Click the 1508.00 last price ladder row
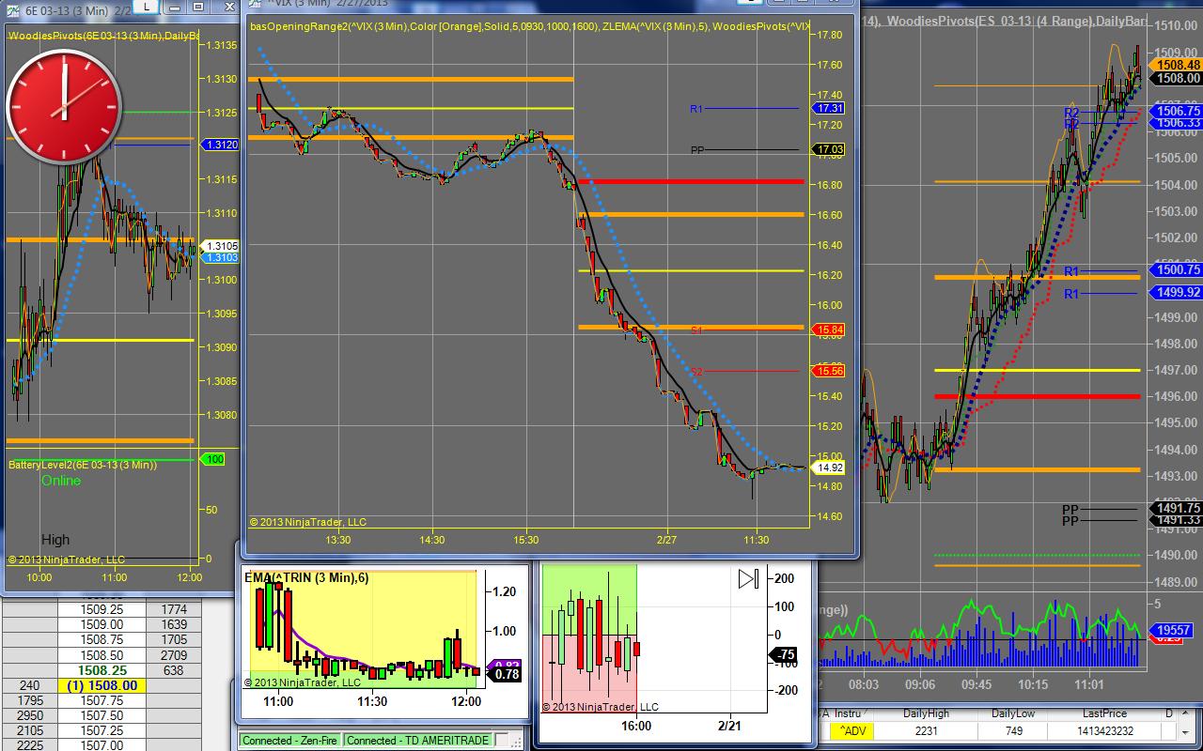This screenshot has width=1203, height=751. 102,685
